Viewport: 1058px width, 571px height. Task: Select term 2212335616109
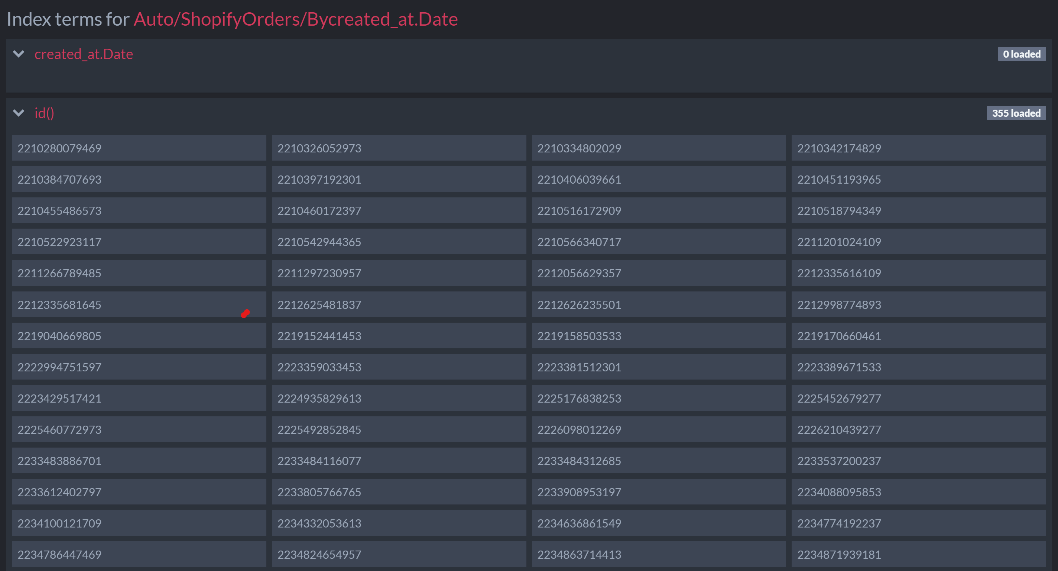tap(919, 273)
